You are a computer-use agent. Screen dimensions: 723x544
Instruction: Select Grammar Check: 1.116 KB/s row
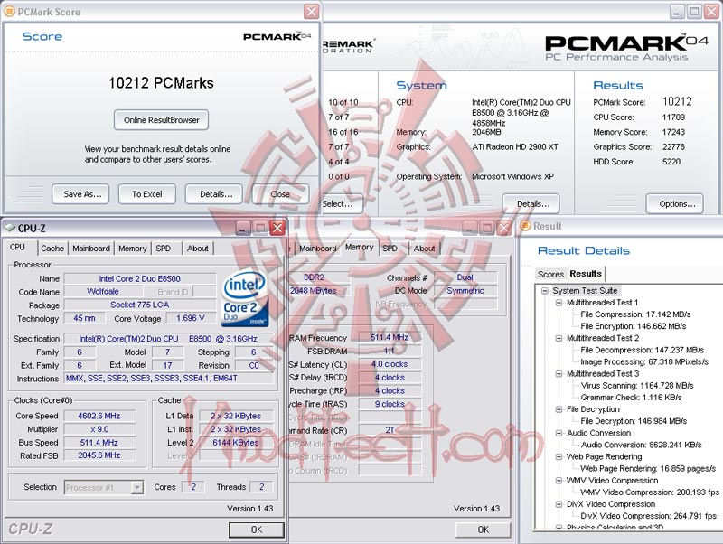click(631, 398)
